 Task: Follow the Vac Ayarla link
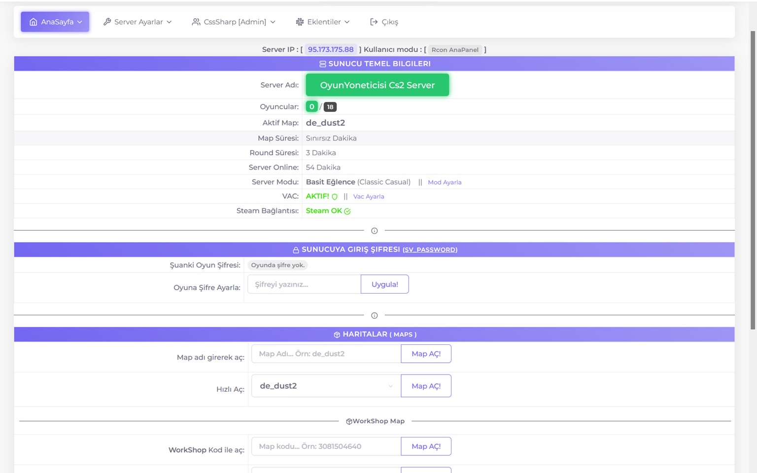(x=369, y=197)
